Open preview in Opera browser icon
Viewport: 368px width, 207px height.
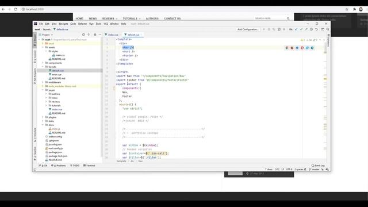tap(302, 48)
